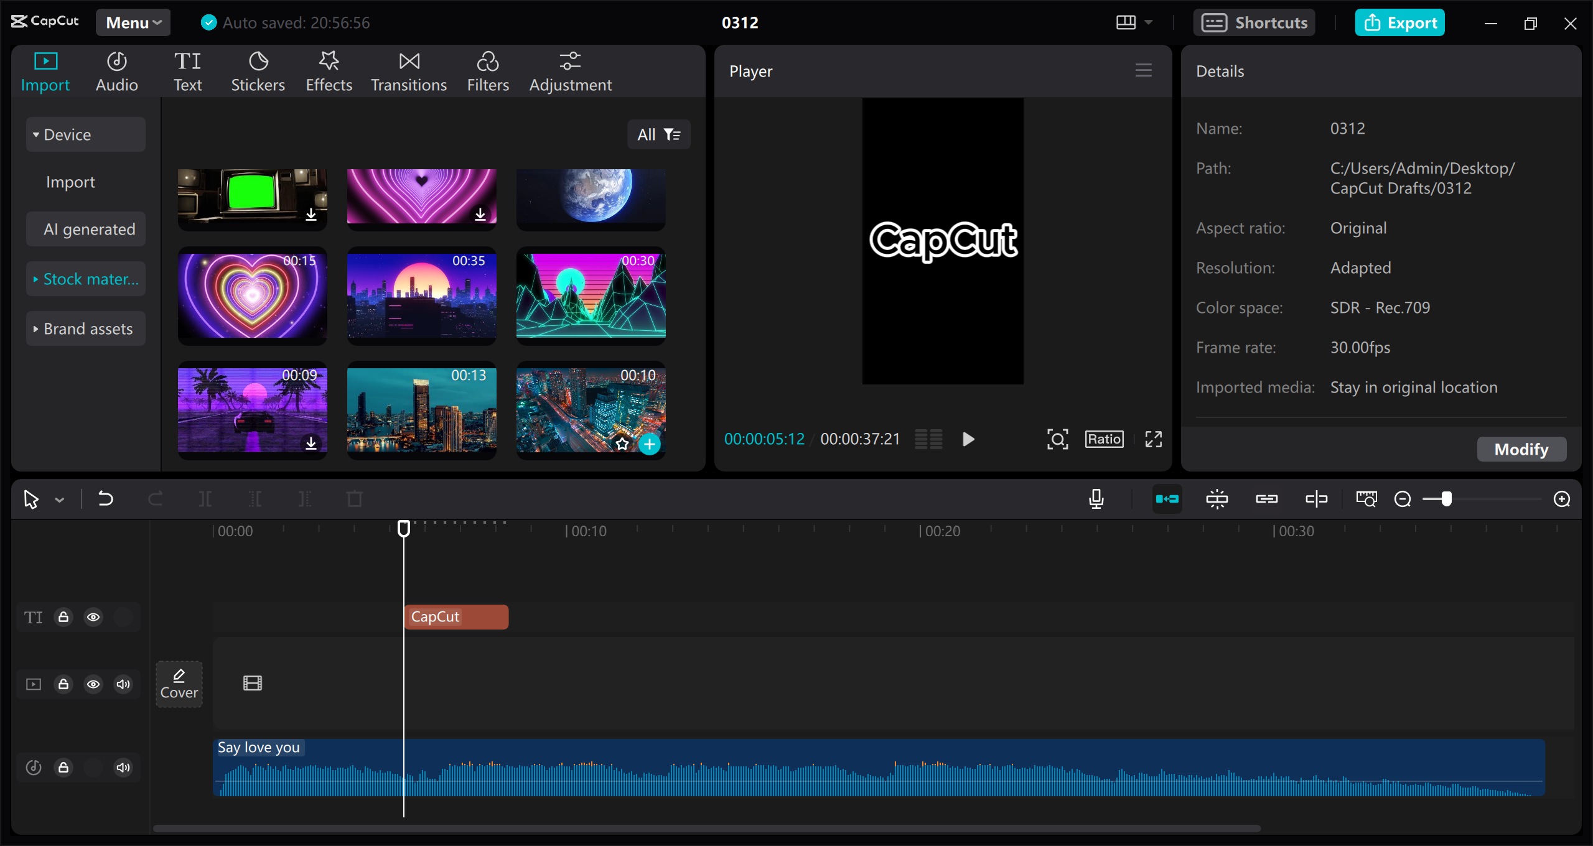
Task: Open the Menu dropdown
Action: 133,22
